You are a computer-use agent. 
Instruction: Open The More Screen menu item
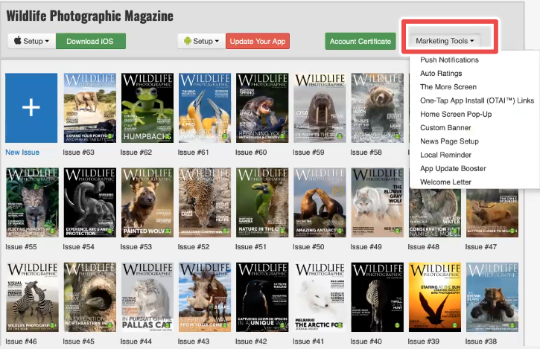[x=448, y=87]
